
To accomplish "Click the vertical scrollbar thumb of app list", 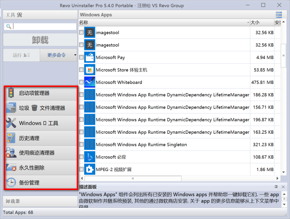I will [x=283, y=56].
